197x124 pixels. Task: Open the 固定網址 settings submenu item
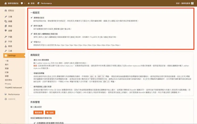(8, 80)
